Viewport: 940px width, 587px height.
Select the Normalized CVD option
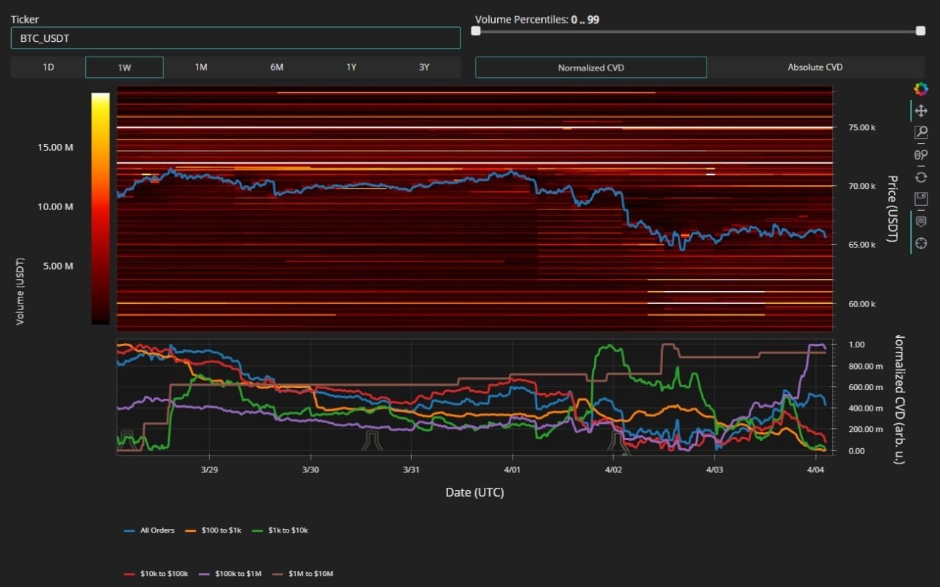(x=590, y=68)
